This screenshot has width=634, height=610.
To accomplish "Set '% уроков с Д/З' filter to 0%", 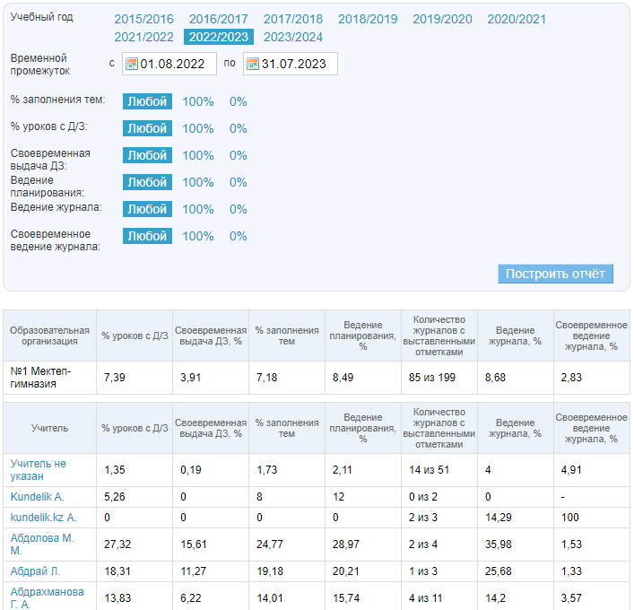I will 238,128.
